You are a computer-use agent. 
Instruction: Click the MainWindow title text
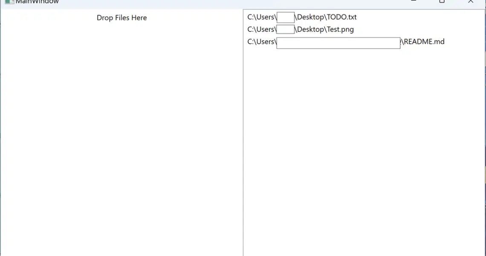[x=37, y=2]
